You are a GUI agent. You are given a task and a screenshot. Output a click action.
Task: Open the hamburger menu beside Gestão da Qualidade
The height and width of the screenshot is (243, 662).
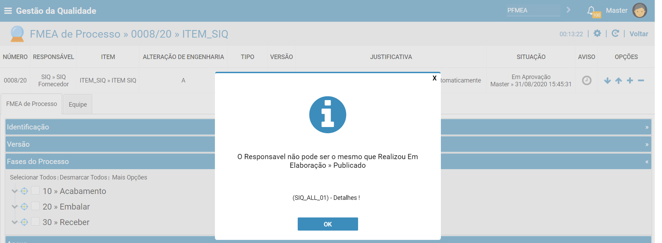pyautogui.click(x=8, y=11)
